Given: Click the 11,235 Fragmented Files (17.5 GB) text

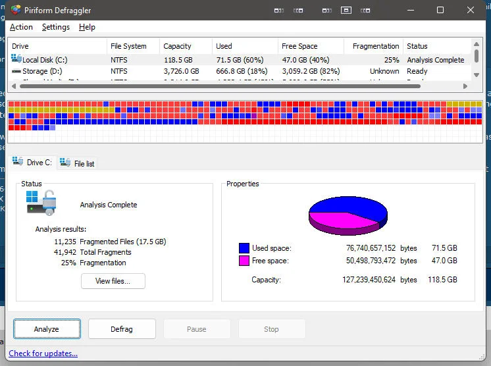Looking at the screenshot, I should [x=110, y=242].
